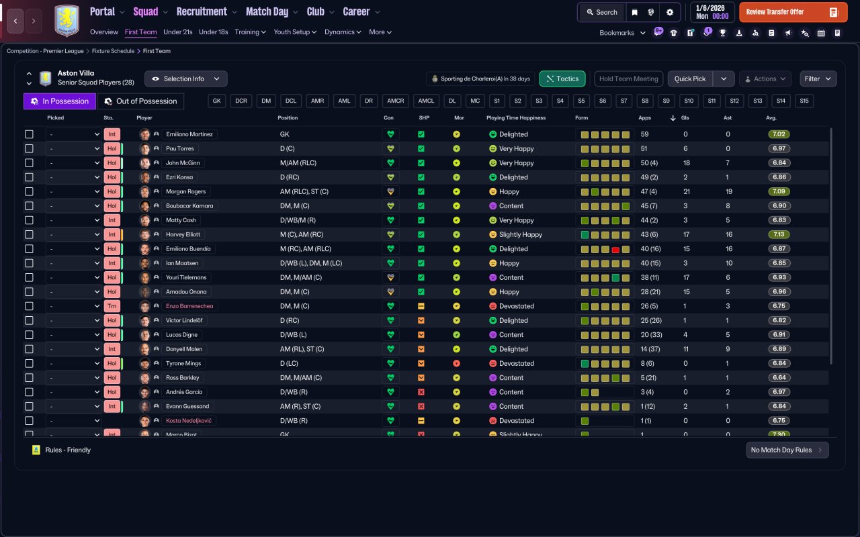Click the No Match Day Rules button
Image resolution: width=860 pixels, height=537 pixels.
click(x=787, y=450)
